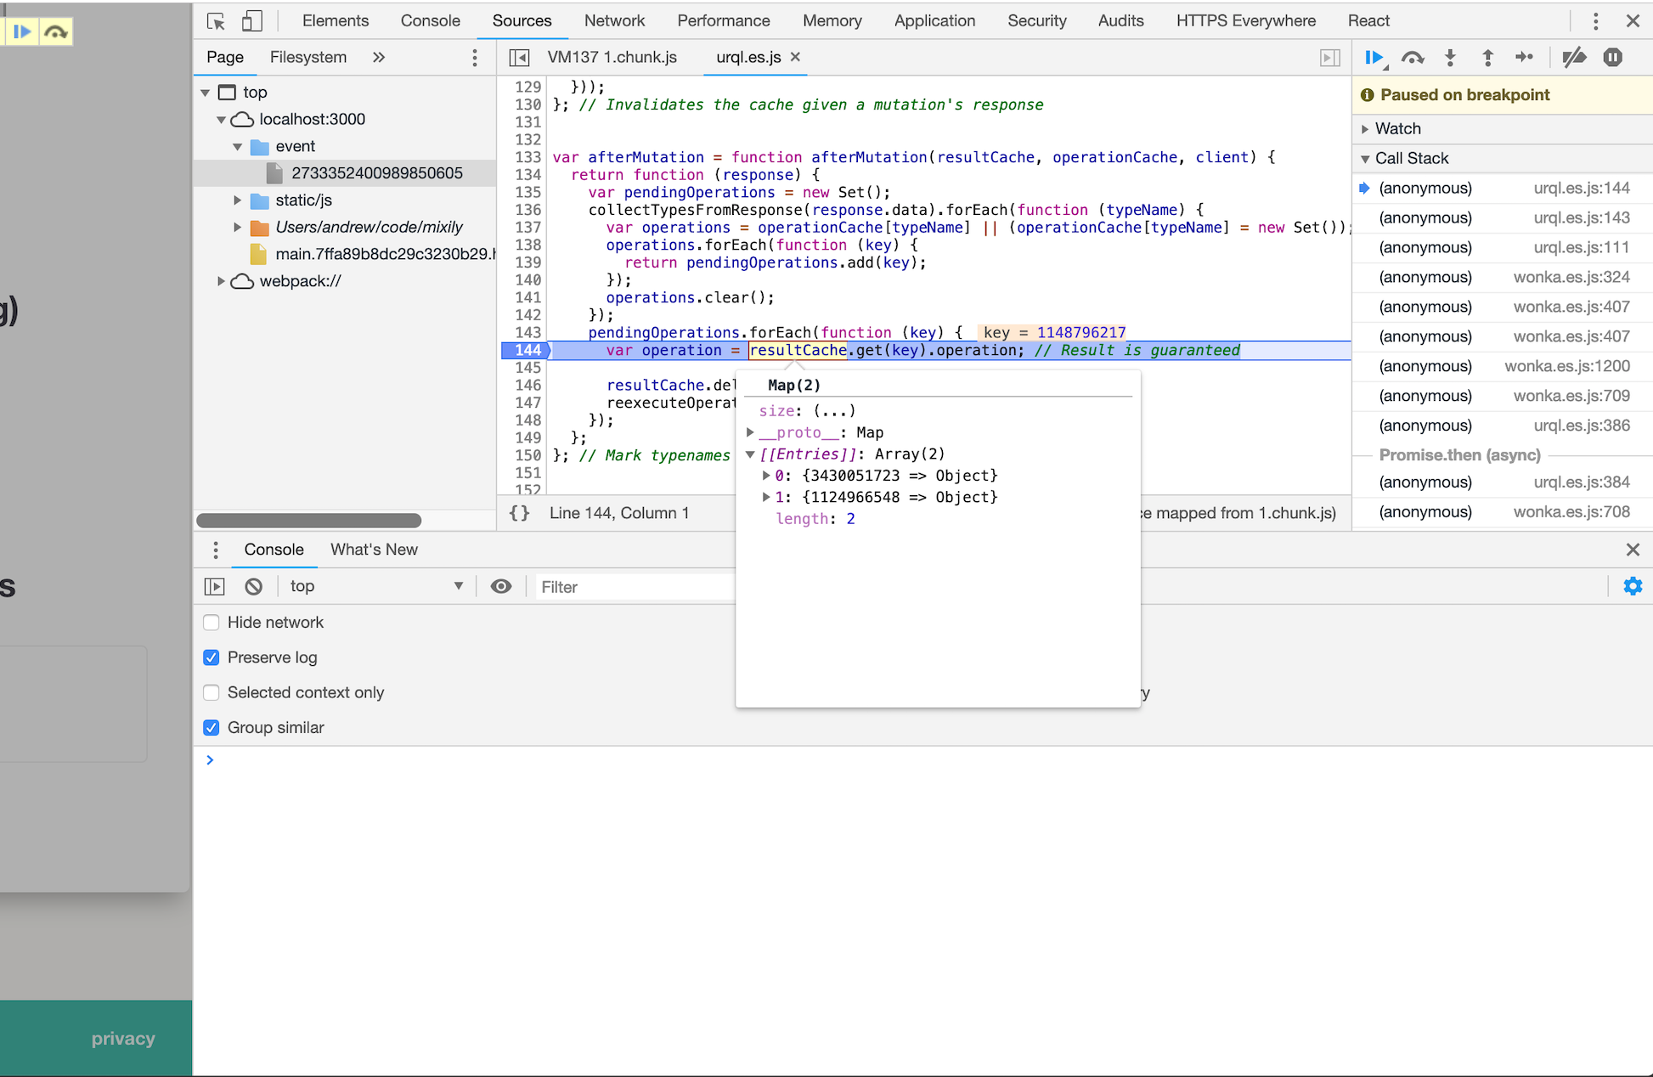Image resolution: width=1653 pixels, height=1077 pixels.
Task: Click the privacy link on page
Action: coord(123,1038)
